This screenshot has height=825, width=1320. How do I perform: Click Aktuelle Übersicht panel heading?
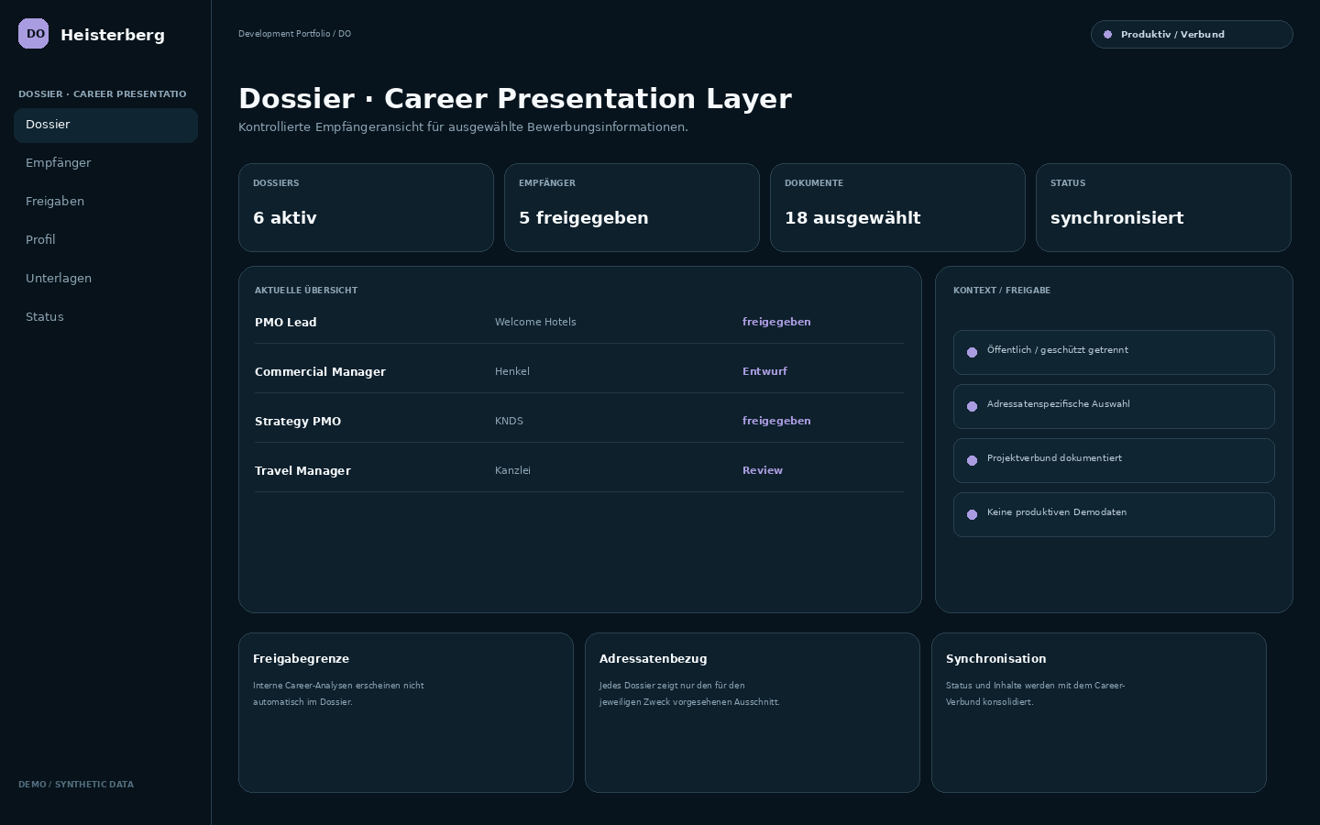click(306, 291)
